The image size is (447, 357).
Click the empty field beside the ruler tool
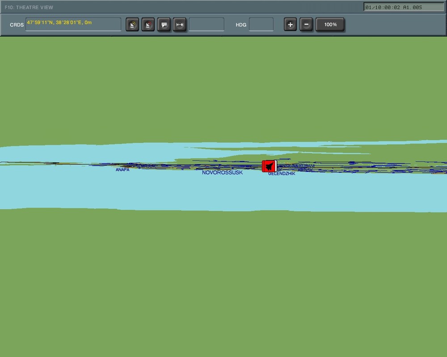click(206, 25)
